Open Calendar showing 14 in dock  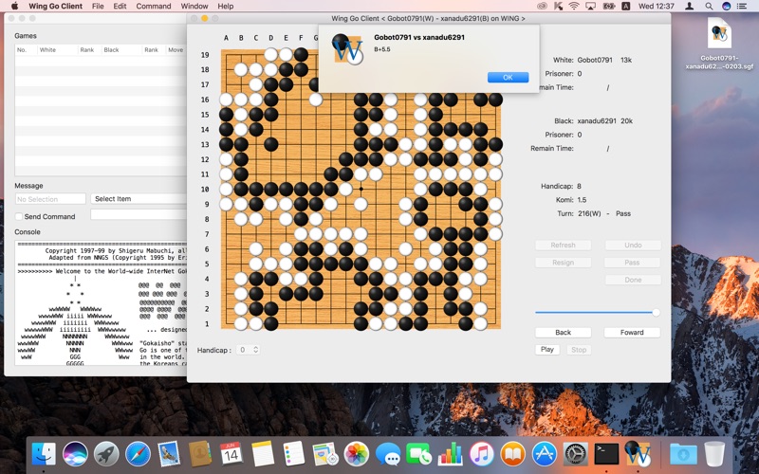(x=231, y=454)
